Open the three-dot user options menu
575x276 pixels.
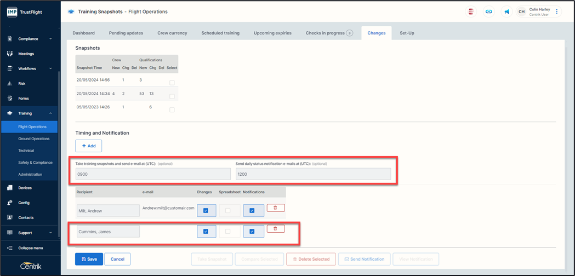[557, 12]
